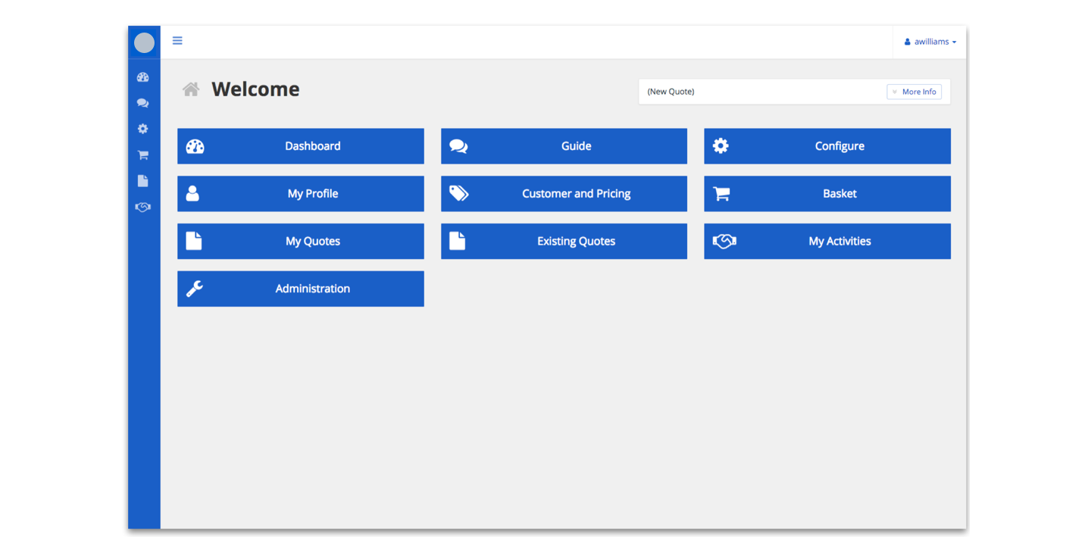The width and height of the screenshot is (1091, 556).
Task: Click the tags icon on Customer and Pricing
Action: pos(458,193)
